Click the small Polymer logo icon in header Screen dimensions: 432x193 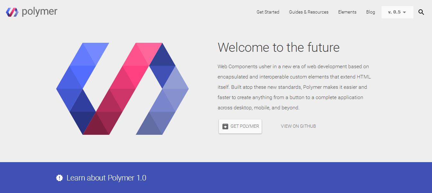click(12, 12)
